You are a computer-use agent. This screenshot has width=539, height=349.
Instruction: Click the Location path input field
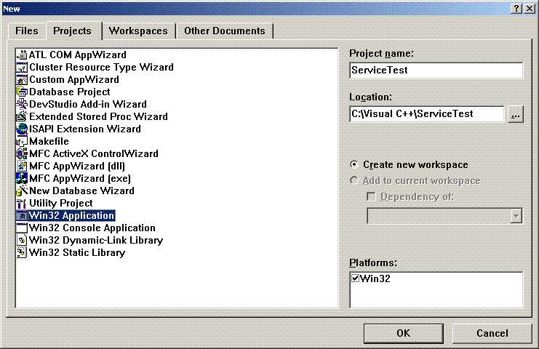427,114
